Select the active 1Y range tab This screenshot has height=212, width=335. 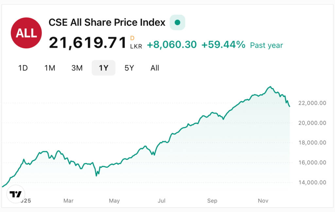coord(103,68)
